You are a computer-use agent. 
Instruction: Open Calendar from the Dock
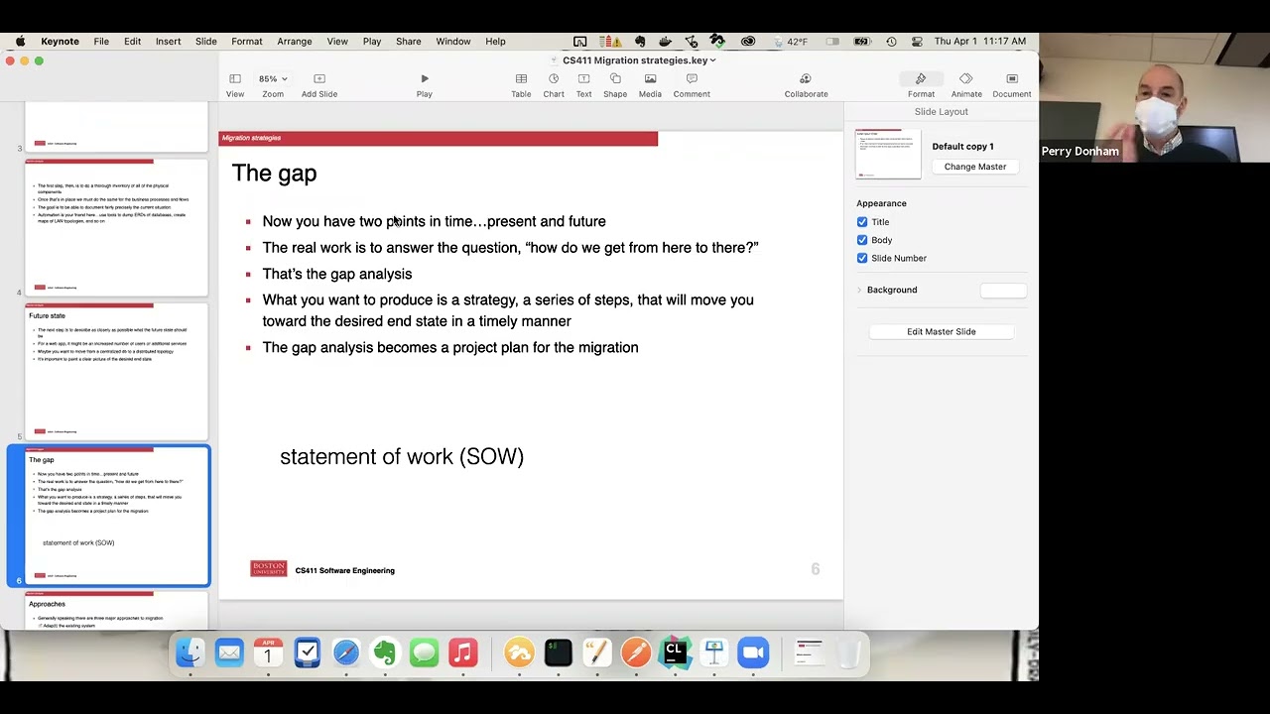[x=268, y=653]
